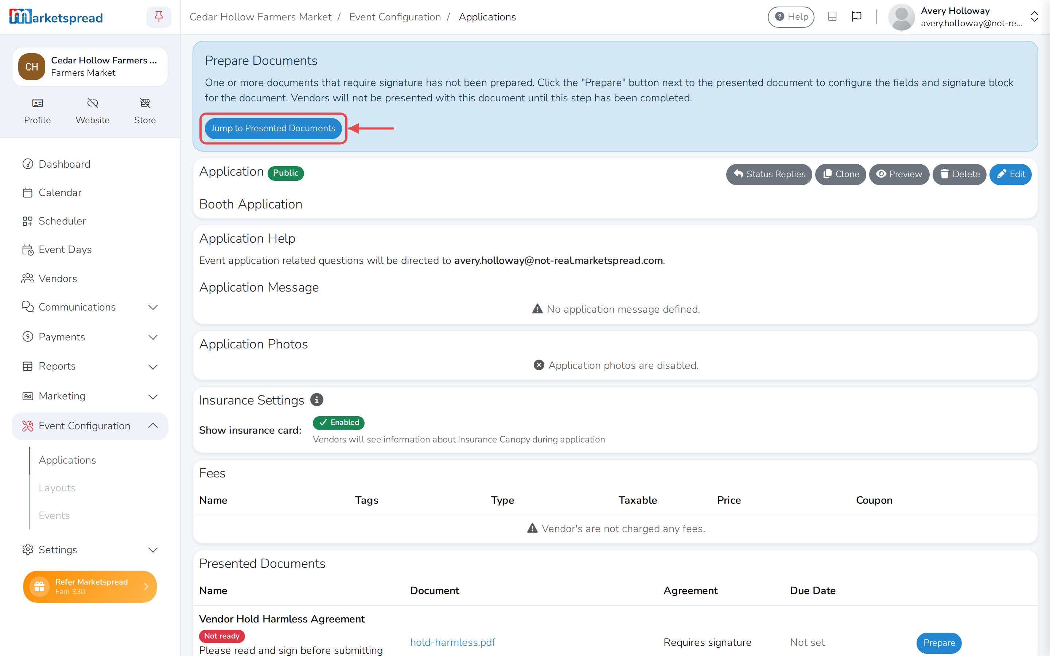
Task: Expand the Marketing menu
Action: pyautogui.click(x=90, y=396)
